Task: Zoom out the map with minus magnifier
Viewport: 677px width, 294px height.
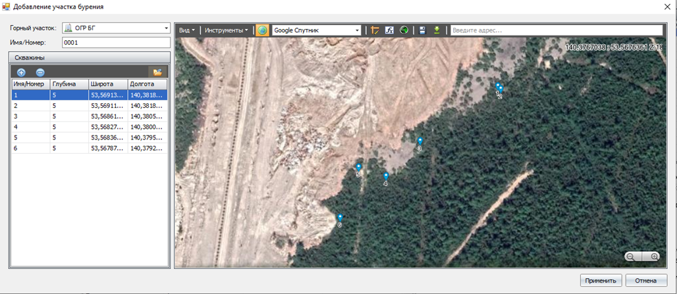Action: coord(631,257)
